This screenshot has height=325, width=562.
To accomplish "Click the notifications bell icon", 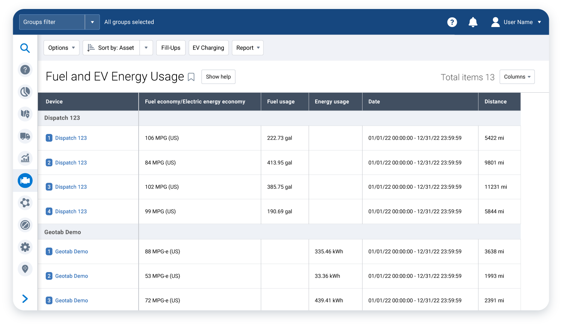I will coord(473,22).
